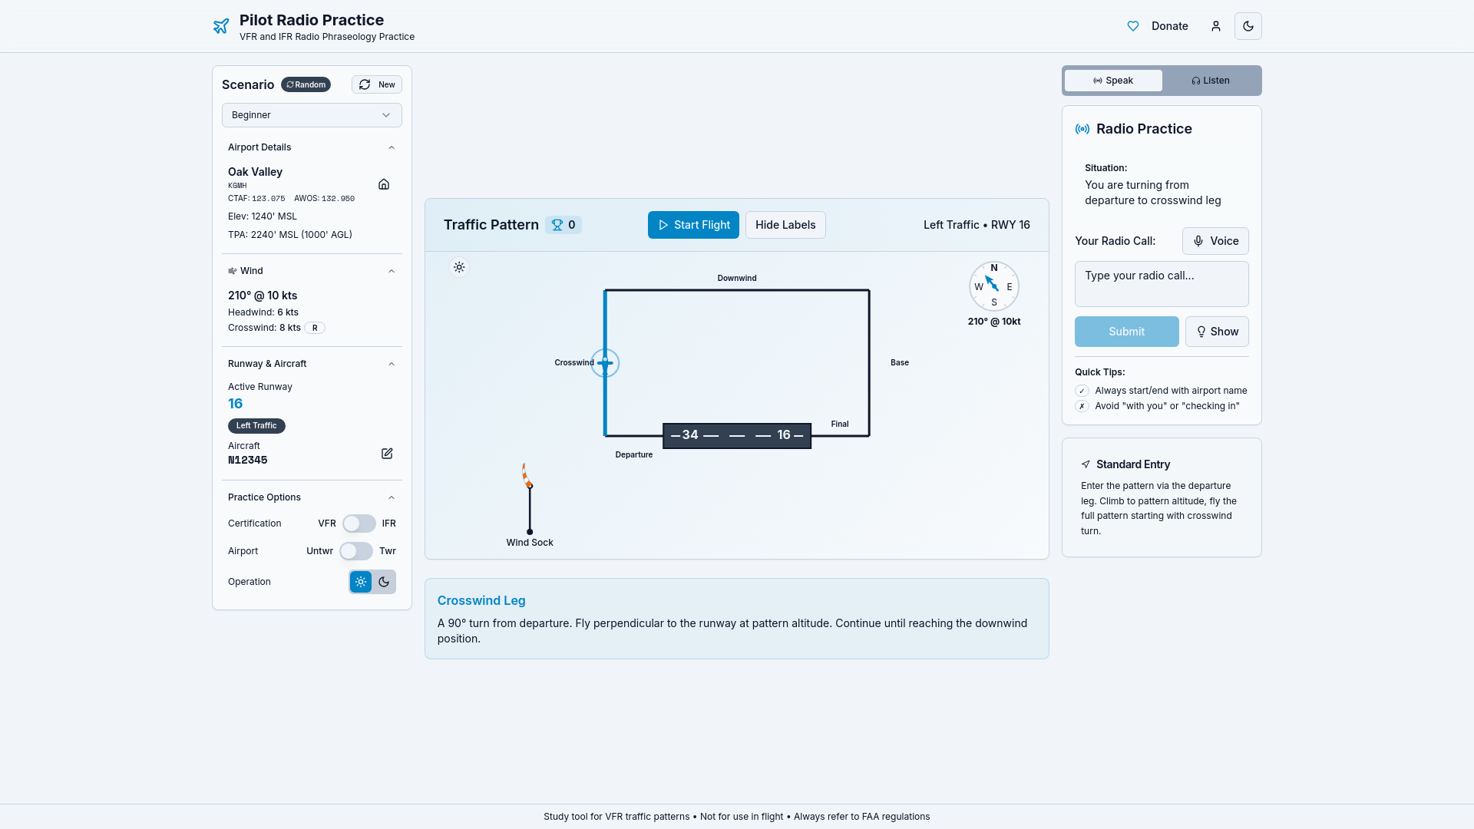1474x829 pixels.
Task: Click the Hide Labels button
Action: 785,225
